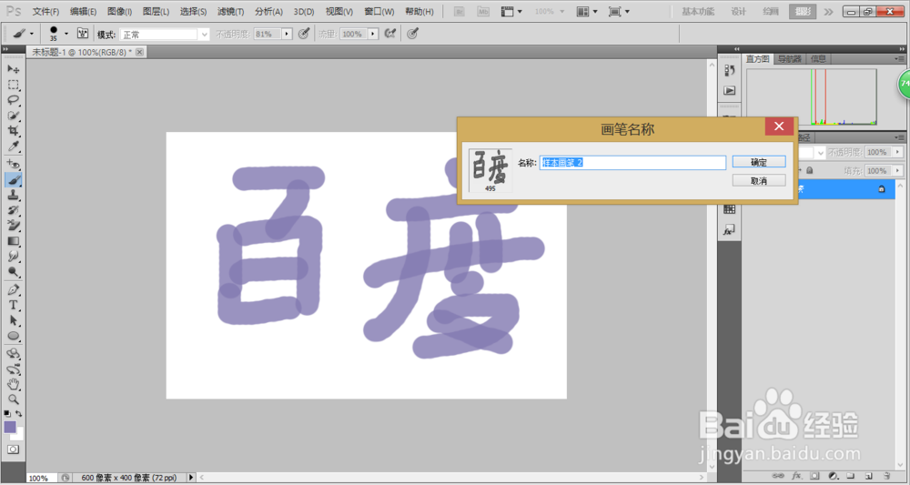910x485 pixels.
Task: Select the Horizontal Type tool
Action: point(13,305)
